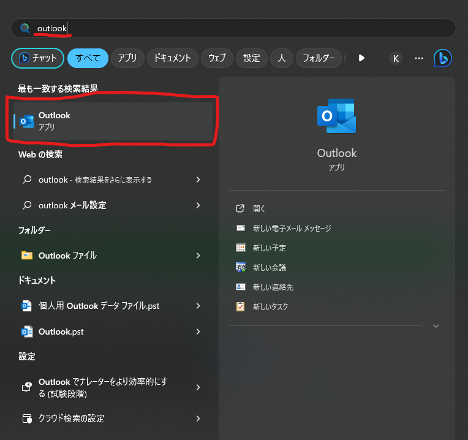Click the search box containing outlook

pos(233,28)
